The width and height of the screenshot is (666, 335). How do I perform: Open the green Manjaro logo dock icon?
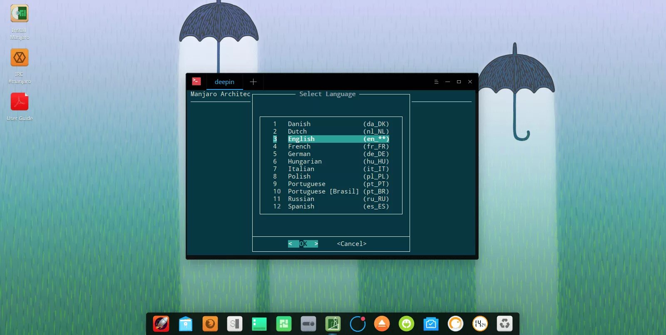(x=284, y=324)
